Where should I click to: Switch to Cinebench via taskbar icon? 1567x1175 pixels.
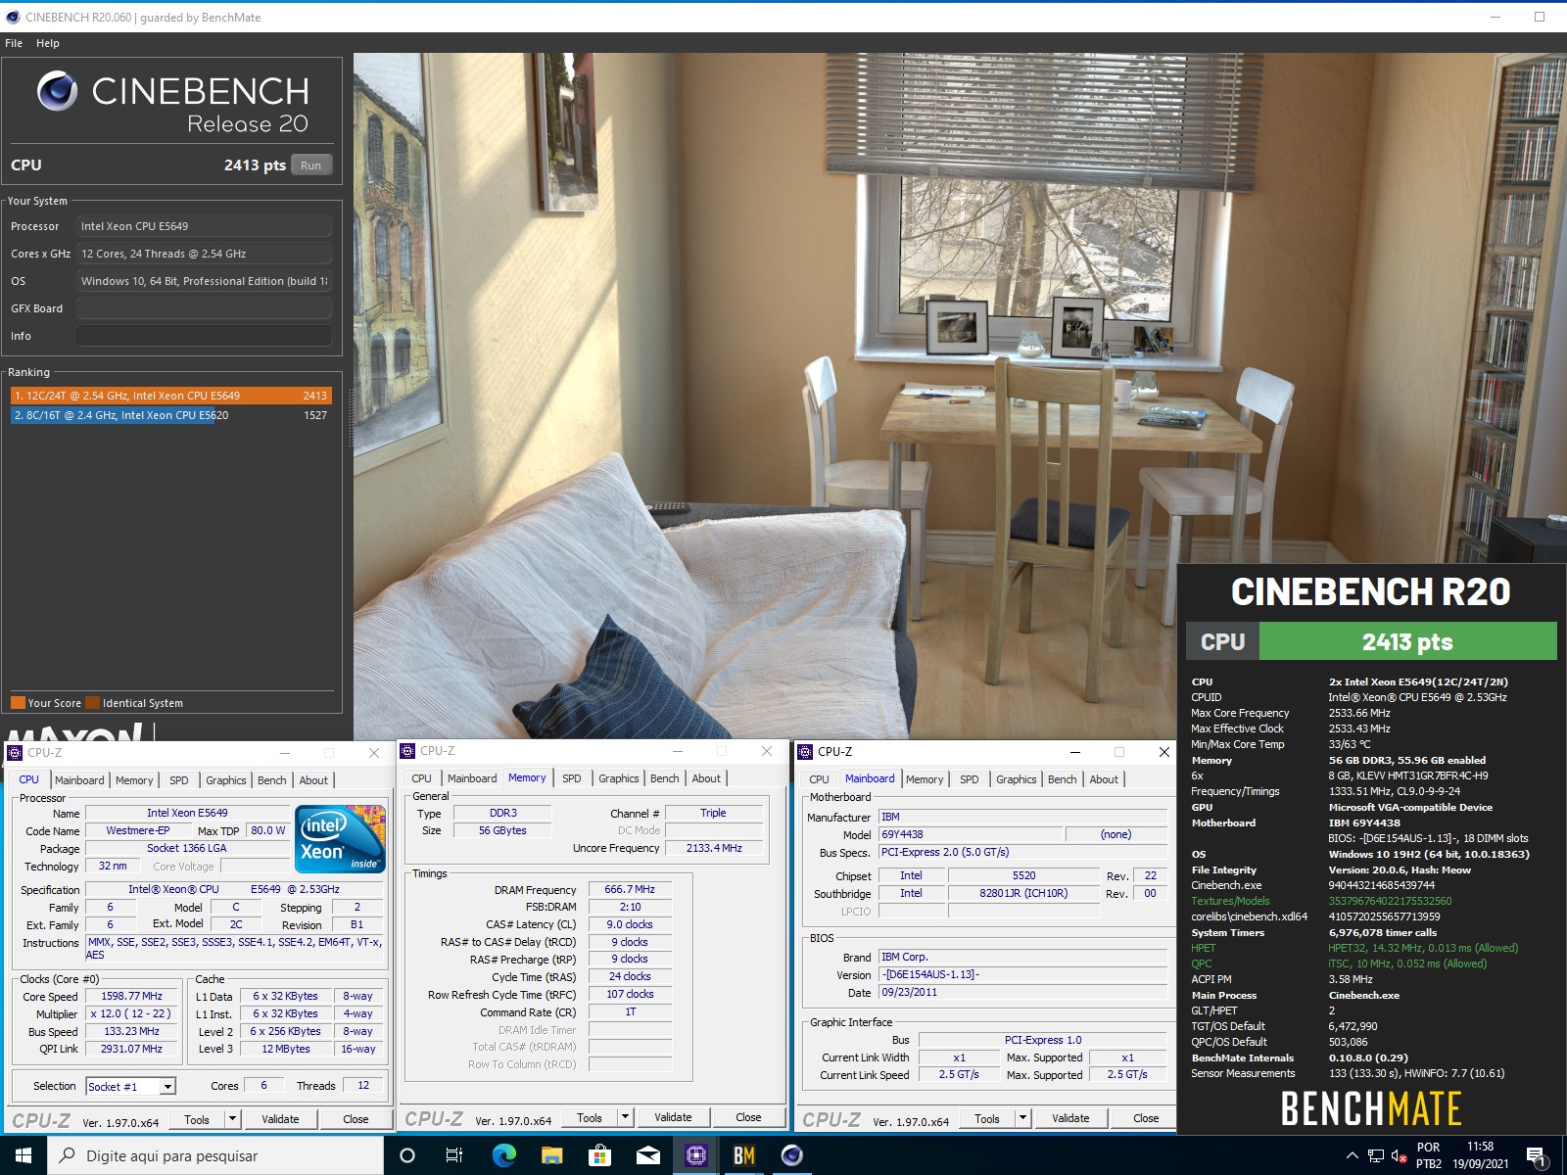792,1155
